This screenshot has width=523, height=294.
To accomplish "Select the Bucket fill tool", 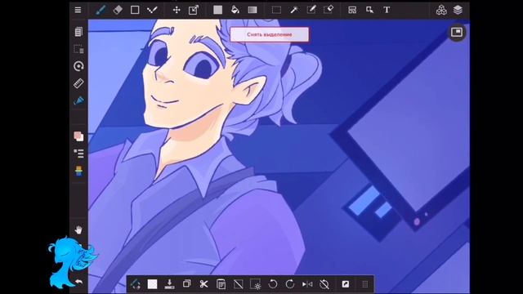I will pyautogui.click(x=235, y=10).
